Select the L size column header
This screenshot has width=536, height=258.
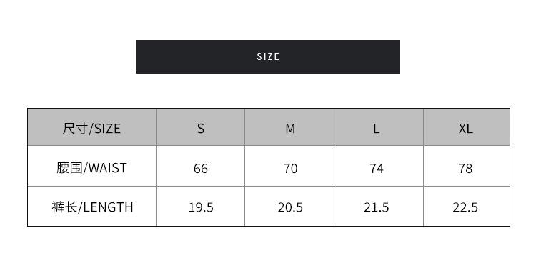click(379, 127)
